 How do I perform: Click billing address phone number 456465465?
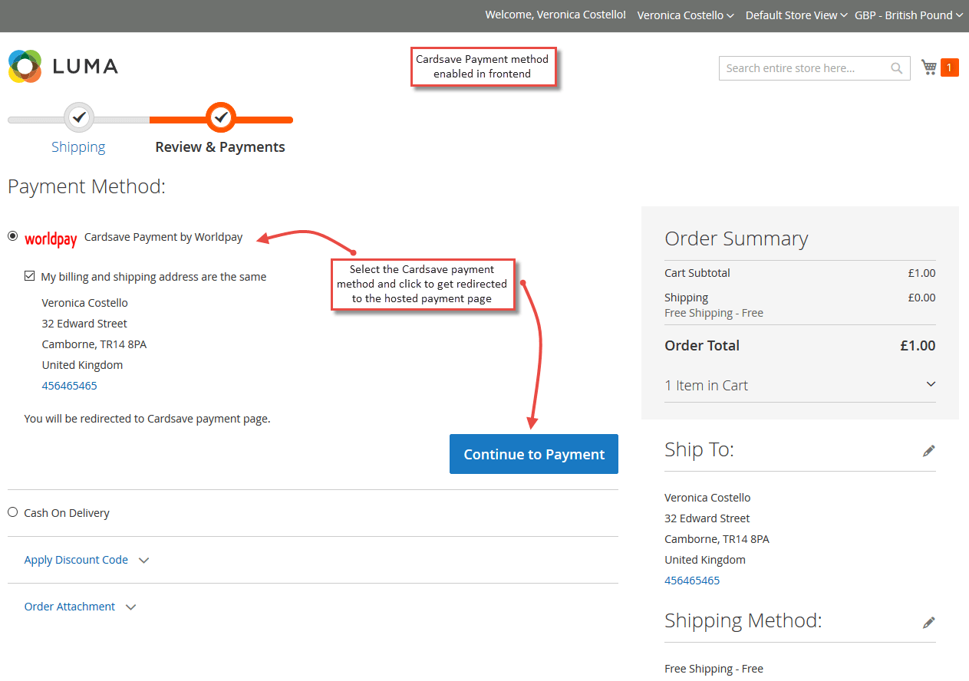tap(70, 386)
